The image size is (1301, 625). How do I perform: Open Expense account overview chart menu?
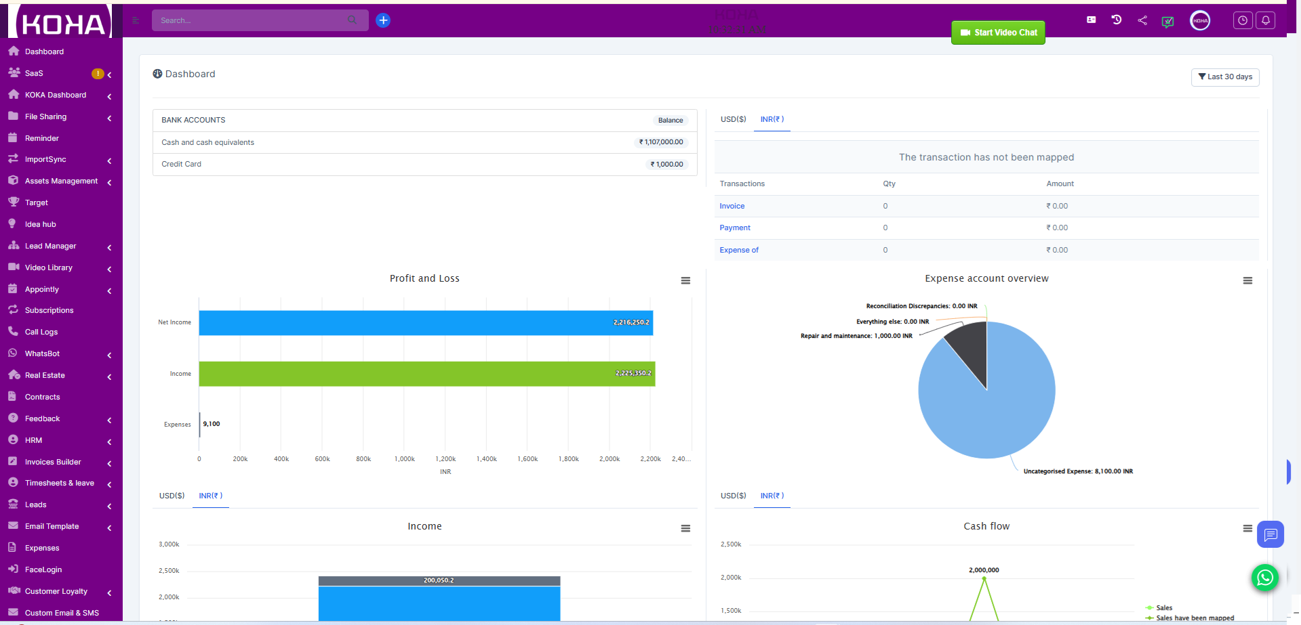[x=1247, y=280]
